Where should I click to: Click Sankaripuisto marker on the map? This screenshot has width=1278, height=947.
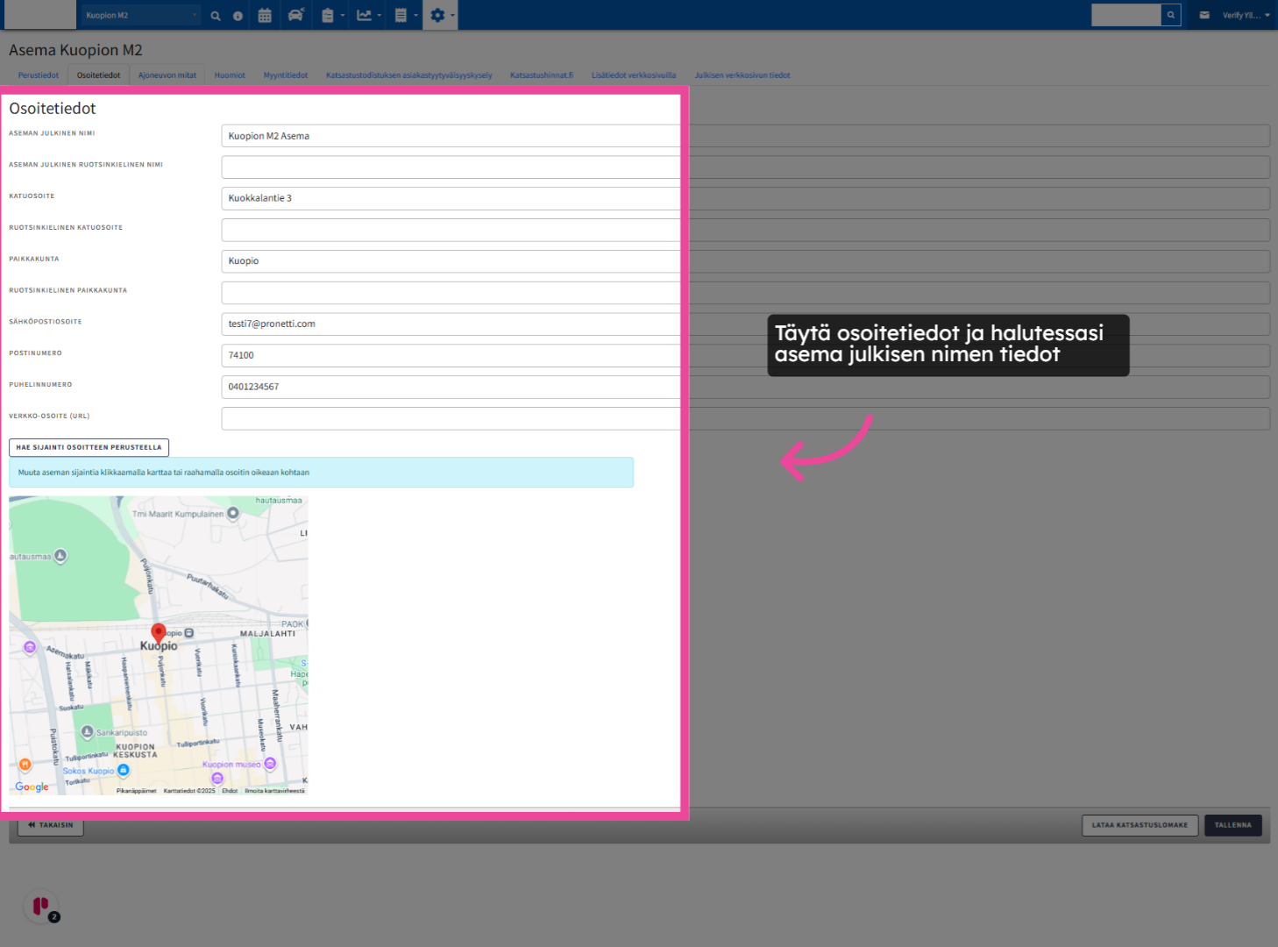point(88,731)
